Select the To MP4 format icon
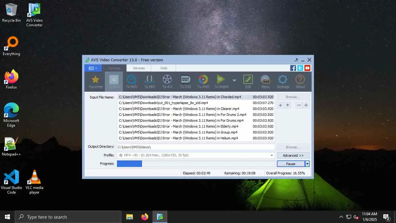This screenshot has width=396, height=223. click(114, 82)
